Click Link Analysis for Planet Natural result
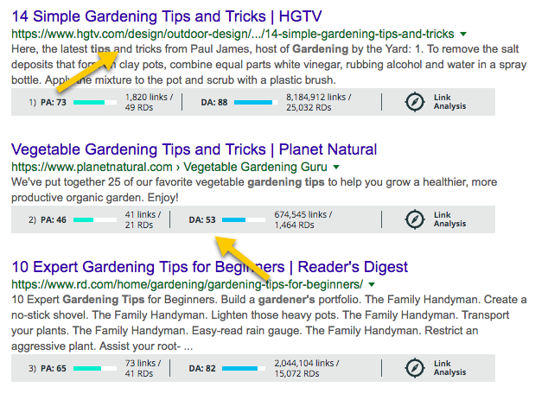 pyautogui.click(x=449, y=219)
